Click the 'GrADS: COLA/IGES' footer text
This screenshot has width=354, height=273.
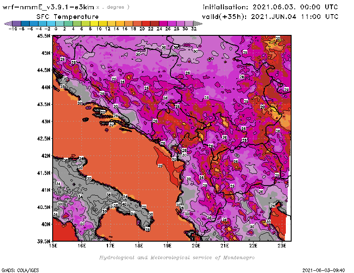(x=20, y=270)
